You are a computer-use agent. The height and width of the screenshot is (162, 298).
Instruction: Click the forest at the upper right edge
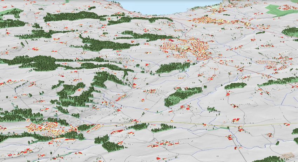point(290,31)
